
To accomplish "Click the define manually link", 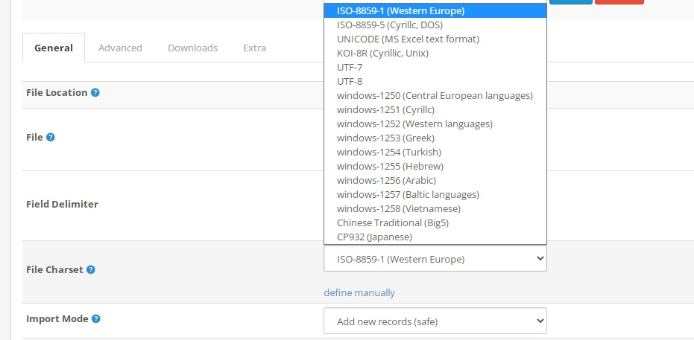I will coord(359,292).
